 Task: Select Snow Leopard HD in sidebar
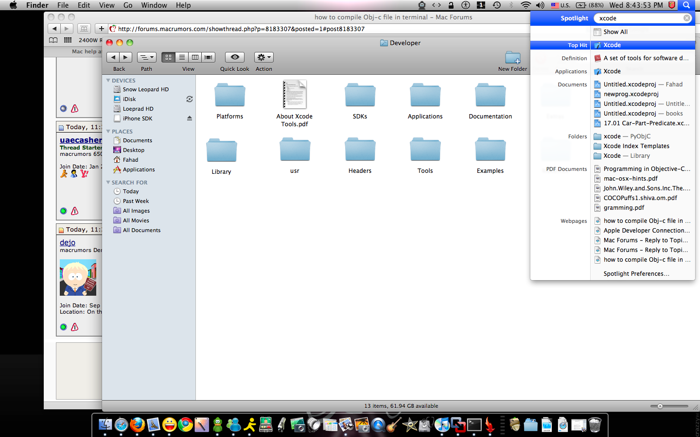(x=146, y=89)
